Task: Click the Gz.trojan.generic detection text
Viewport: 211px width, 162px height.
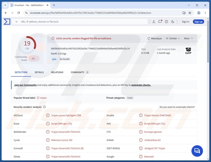Action: 153,132
